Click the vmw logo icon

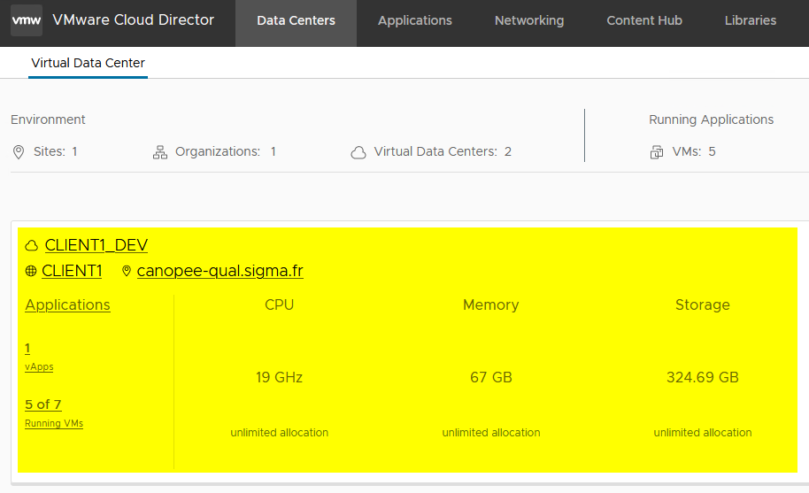(27, 20)
